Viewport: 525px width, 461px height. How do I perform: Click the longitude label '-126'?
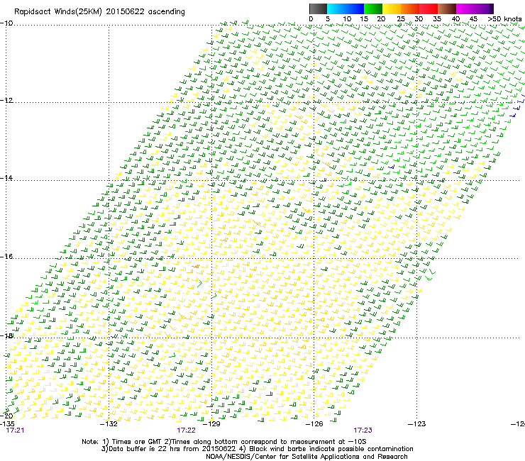[x=314, y=424]
